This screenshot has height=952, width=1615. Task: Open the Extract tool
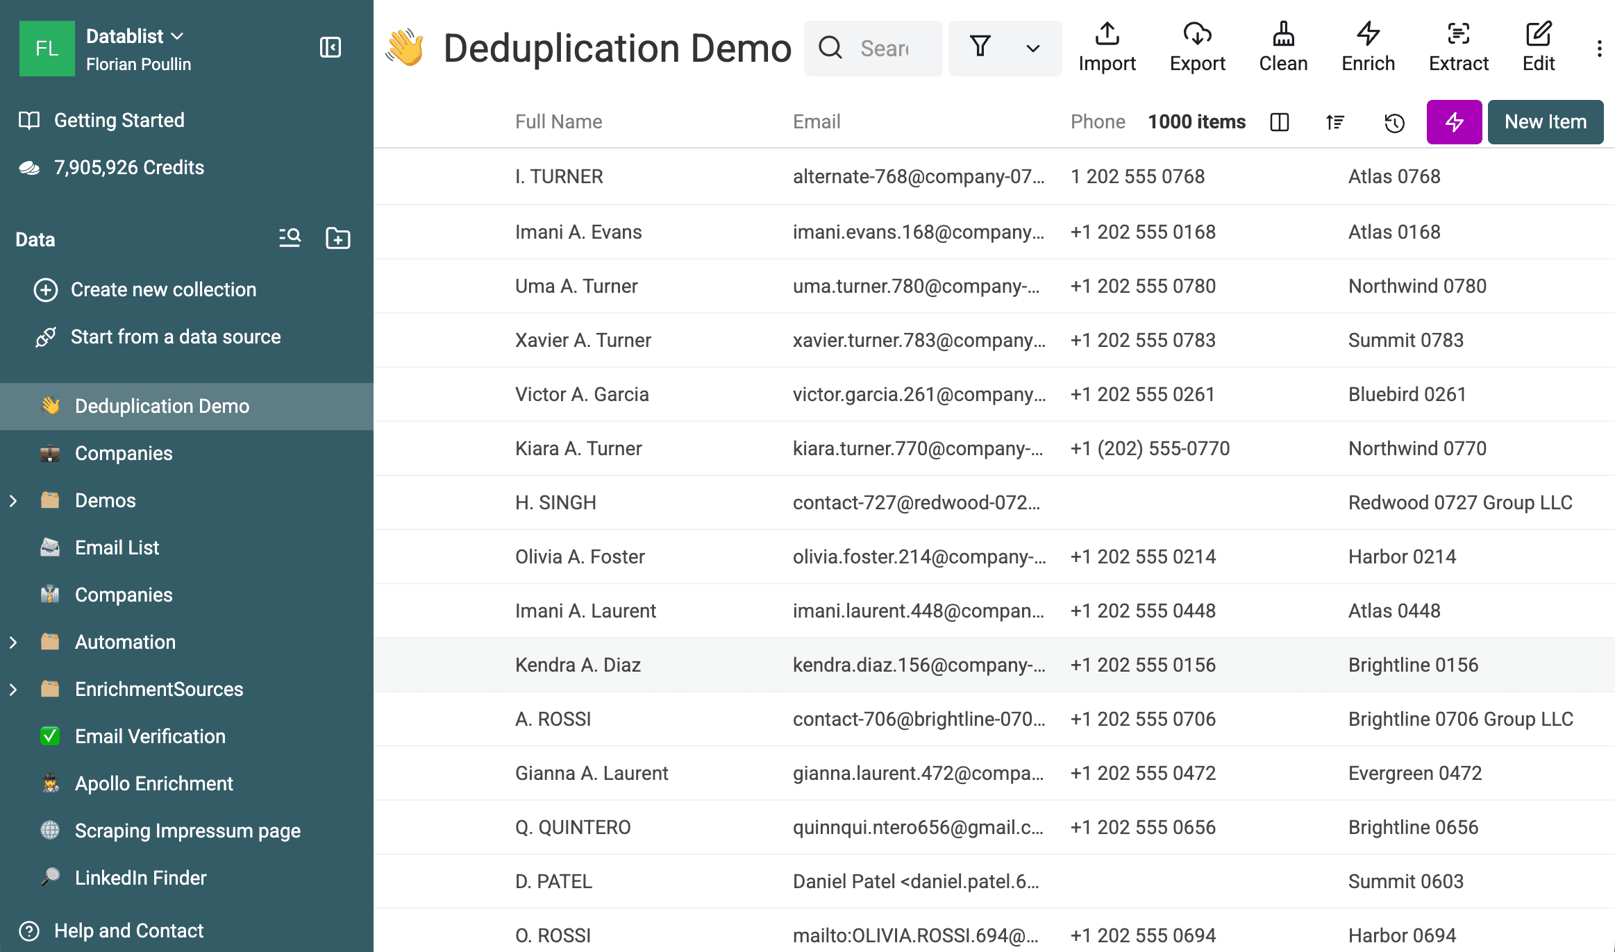click(x=1458, y=48)
